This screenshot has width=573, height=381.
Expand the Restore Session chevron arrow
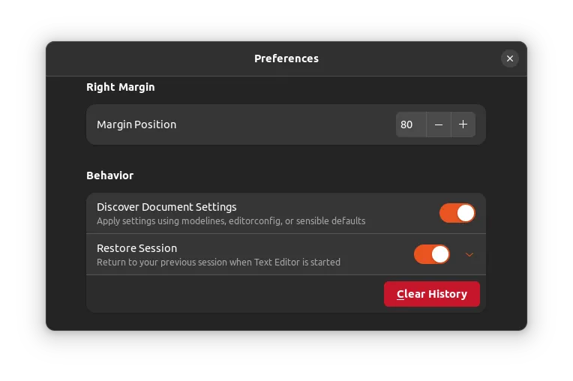469,255
